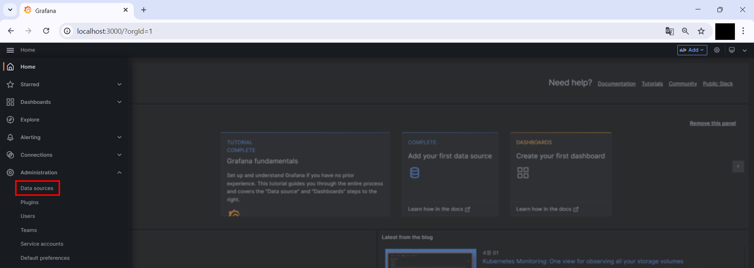The height and width of the screenshot is (268, 754).
Task: Open the Kubernetes Monitoring blog post link
Action: tap(583, 261)
